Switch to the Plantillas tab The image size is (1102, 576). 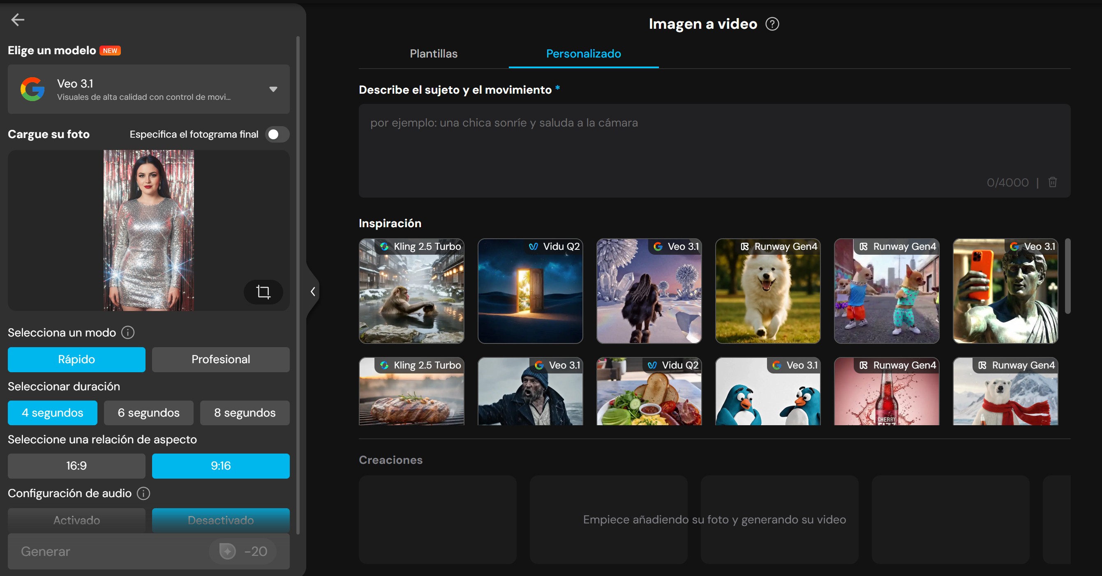coord(433,53)
